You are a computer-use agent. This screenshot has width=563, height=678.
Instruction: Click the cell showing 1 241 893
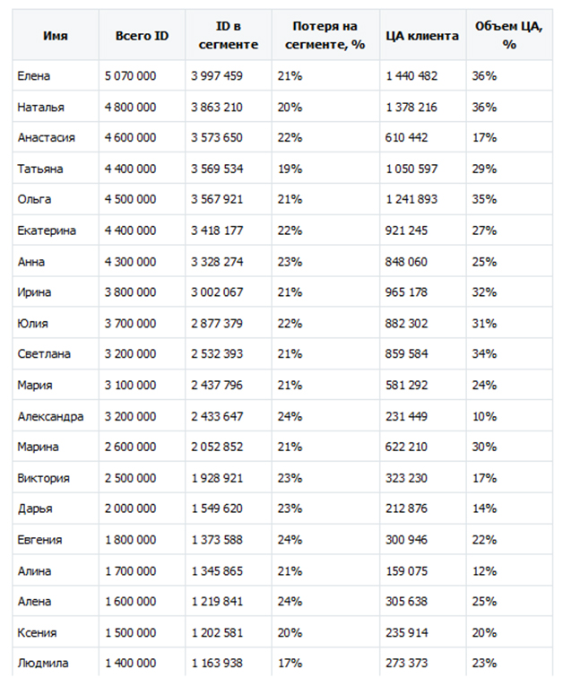click(x=422, y=199)
